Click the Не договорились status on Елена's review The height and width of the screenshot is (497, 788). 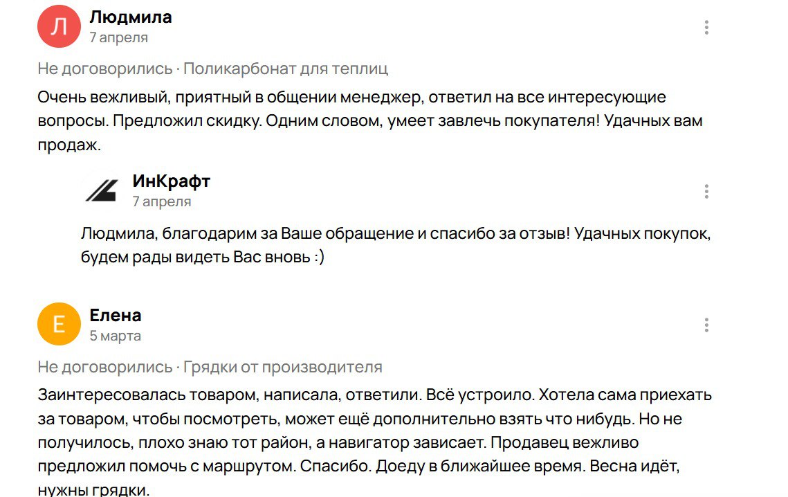coord(105,368)
